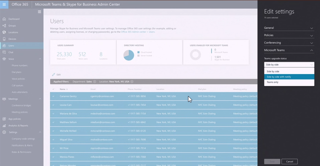Open Roles & Permissions in sidebar
The image size is (320, 166).
click(22, 152)
